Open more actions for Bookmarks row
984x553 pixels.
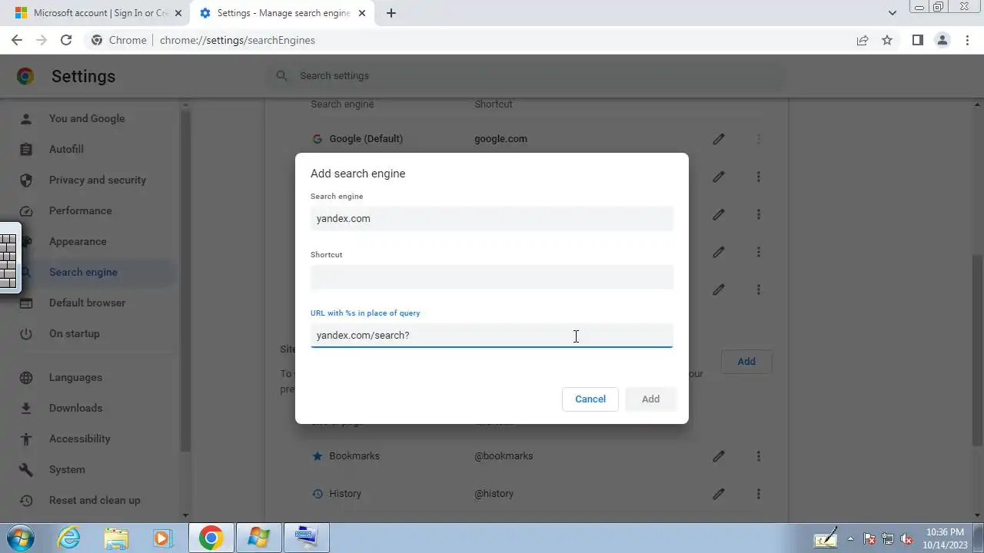pos(758,456)
